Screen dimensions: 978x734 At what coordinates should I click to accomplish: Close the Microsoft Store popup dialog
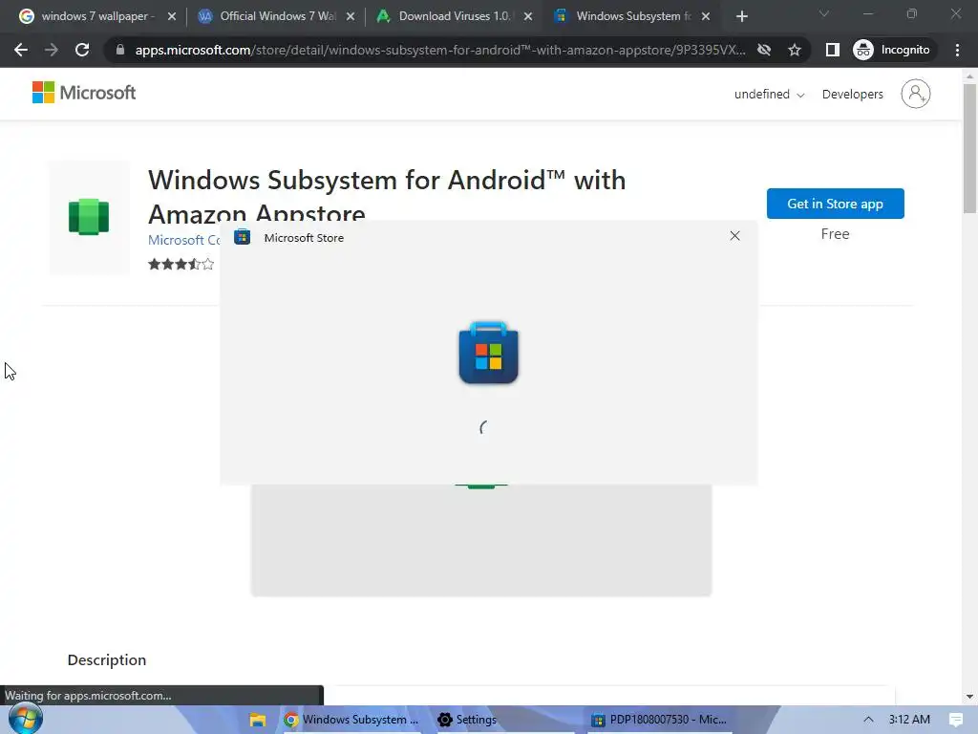[x=734, y=236]
